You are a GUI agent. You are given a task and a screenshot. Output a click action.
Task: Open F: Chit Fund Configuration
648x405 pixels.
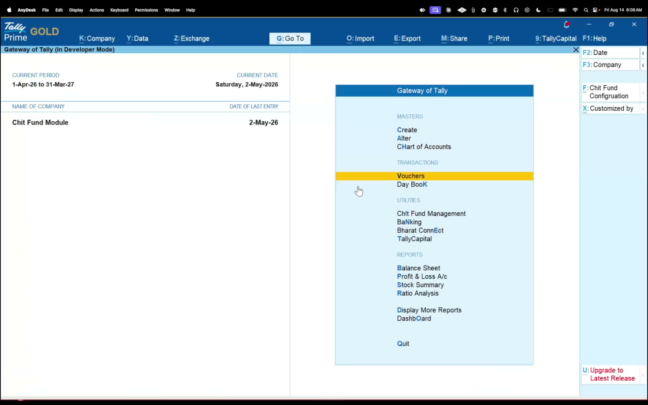[610, 92]
